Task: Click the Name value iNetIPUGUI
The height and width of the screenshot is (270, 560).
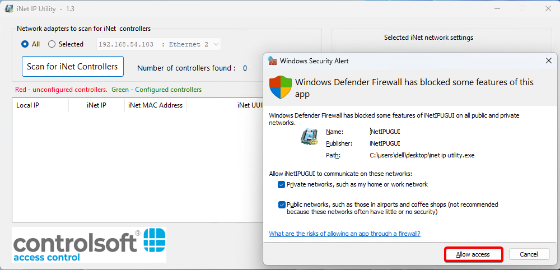Action: pos(385,132)
